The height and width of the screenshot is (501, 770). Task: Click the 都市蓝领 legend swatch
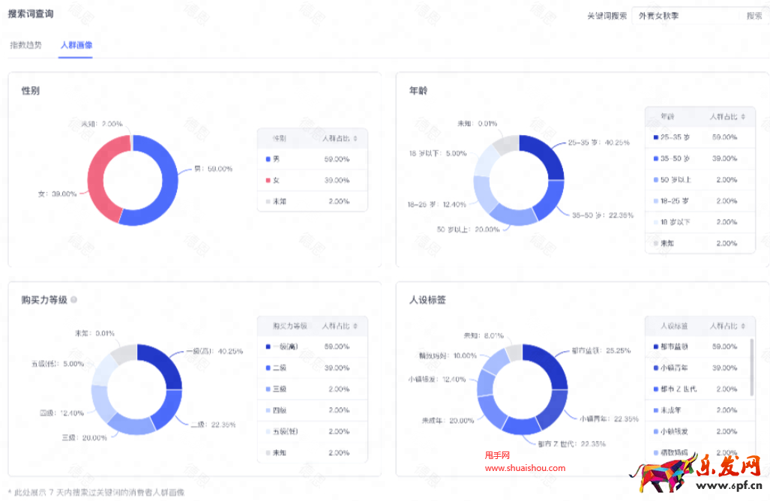coord(655,346)
